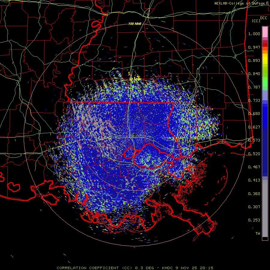Click the 0.307 legend value
The width and height of the screenshot is (270, 270).
254,207
